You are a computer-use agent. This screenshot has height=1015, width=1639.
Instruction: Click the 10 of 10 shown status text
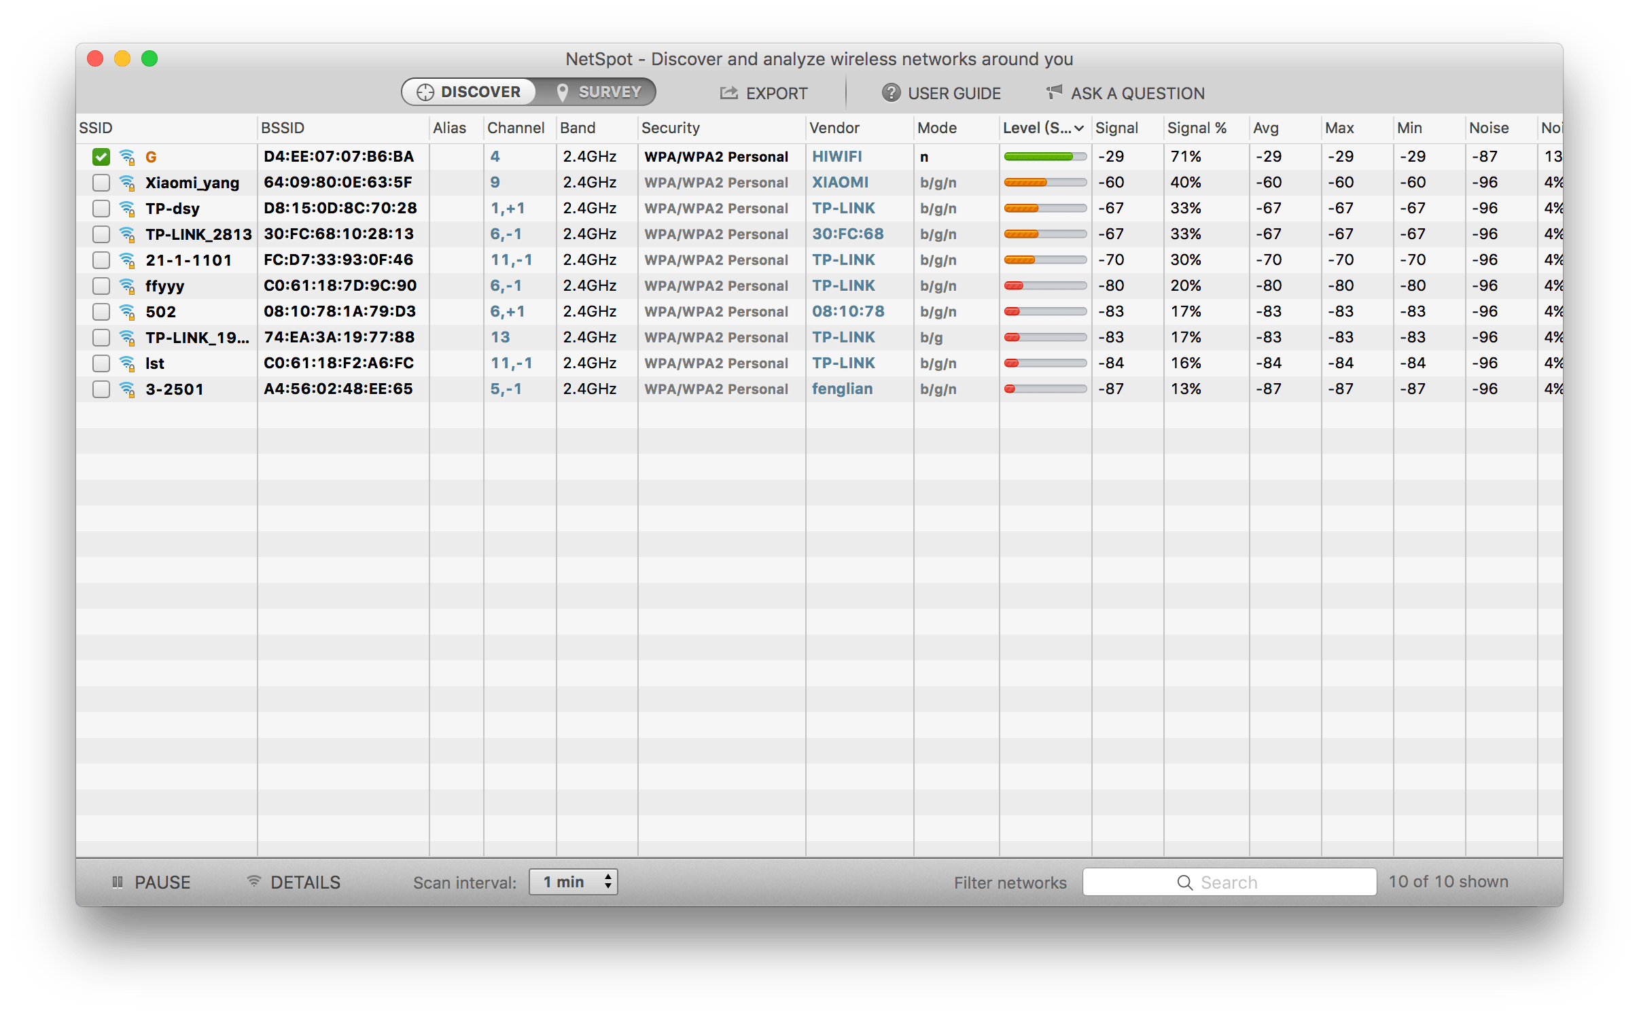coord(1448,881)
